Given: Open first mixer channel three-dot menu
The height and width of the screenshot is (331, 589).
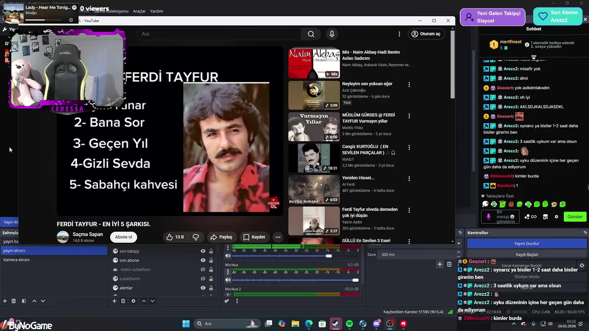Looking at the screenshot, I should click(x=228, y=248).
